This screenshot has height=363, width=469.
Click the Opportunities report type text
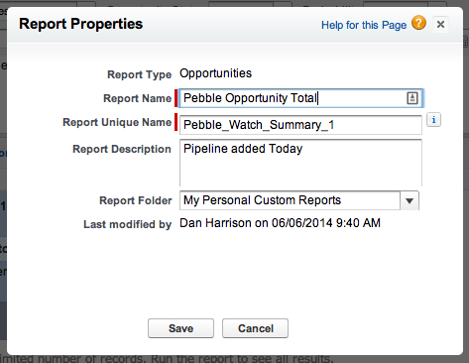pyautogui.click(x=215, y=73)
